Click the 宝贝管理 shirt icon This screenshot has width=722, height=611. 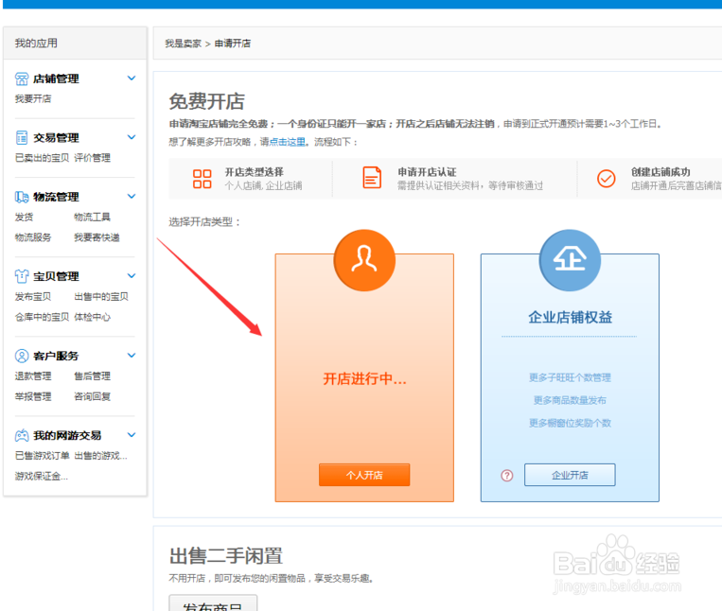[22, 276]
